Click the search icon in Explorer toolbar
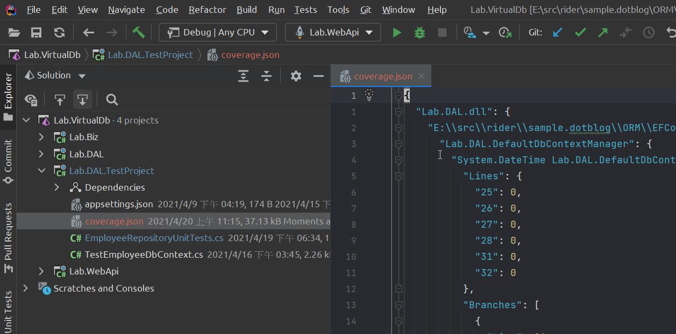This screenshot has width=676, height=334. [112, 99]
